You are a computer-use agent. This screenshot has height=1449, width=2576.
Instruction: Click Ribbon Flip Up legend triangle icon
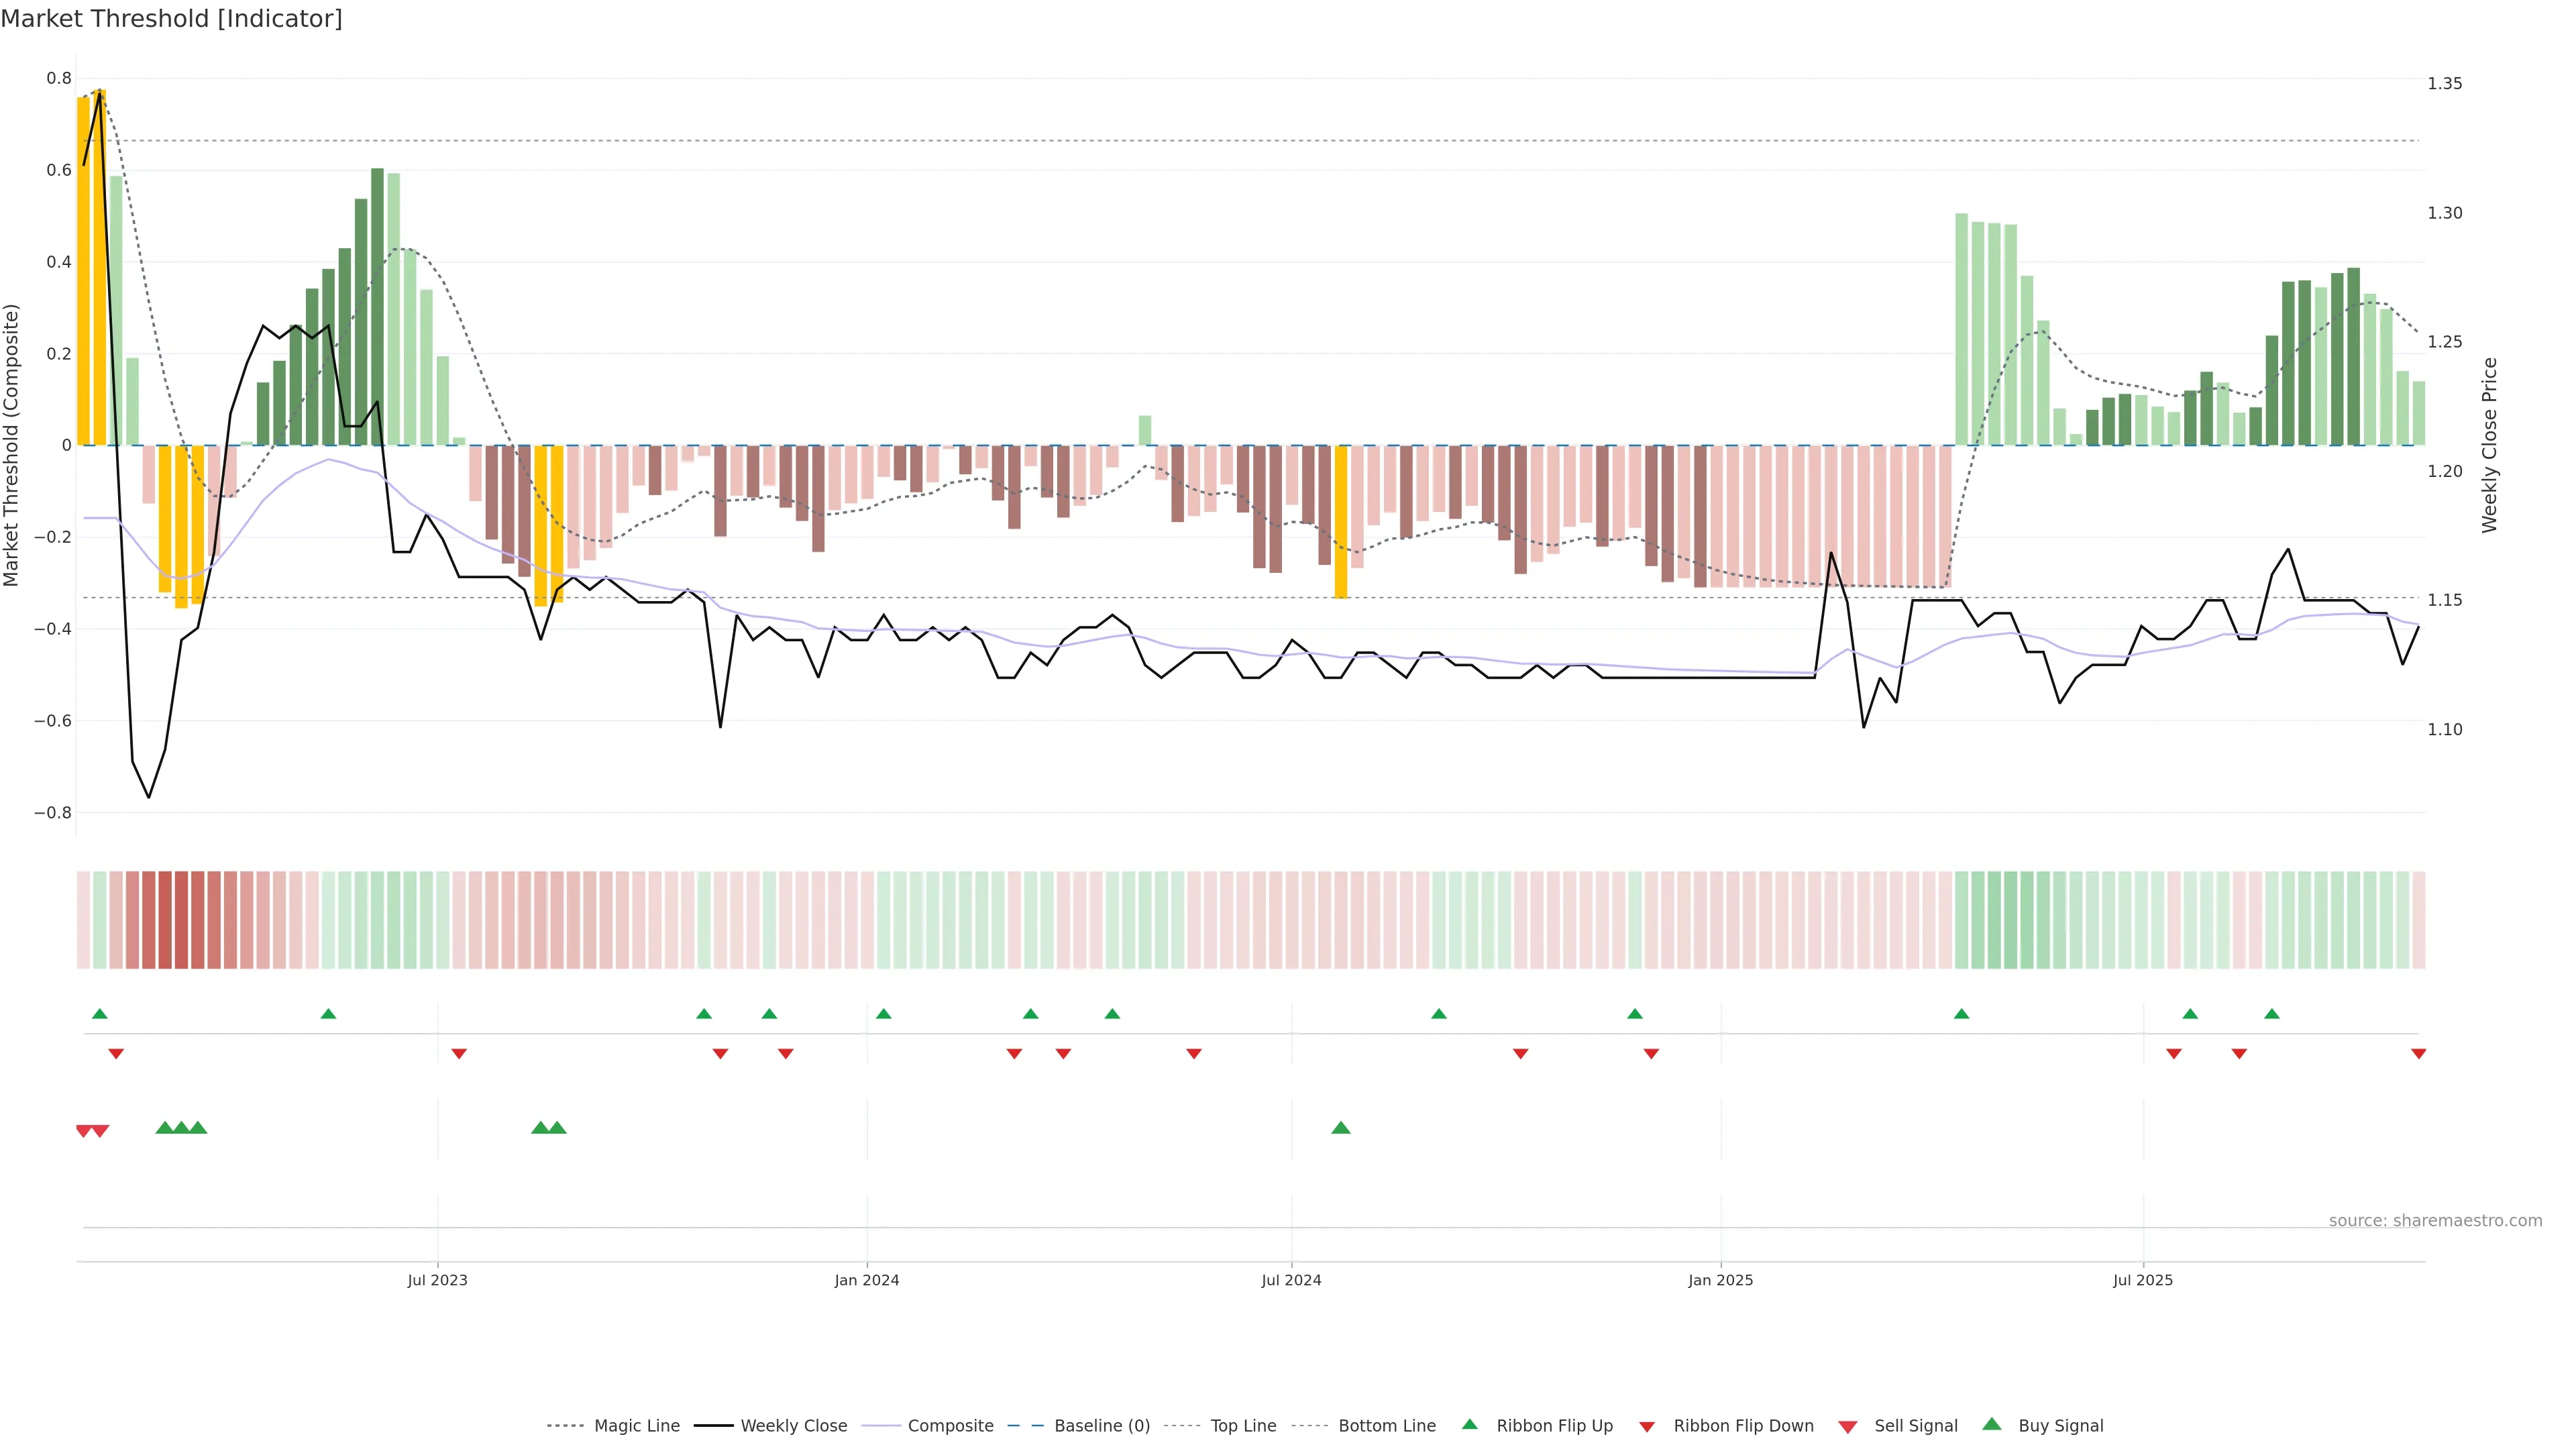(1469, 1424)
